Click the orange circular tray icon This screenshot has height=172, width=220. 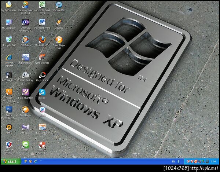pyautogui.click(x=195, y=162)
